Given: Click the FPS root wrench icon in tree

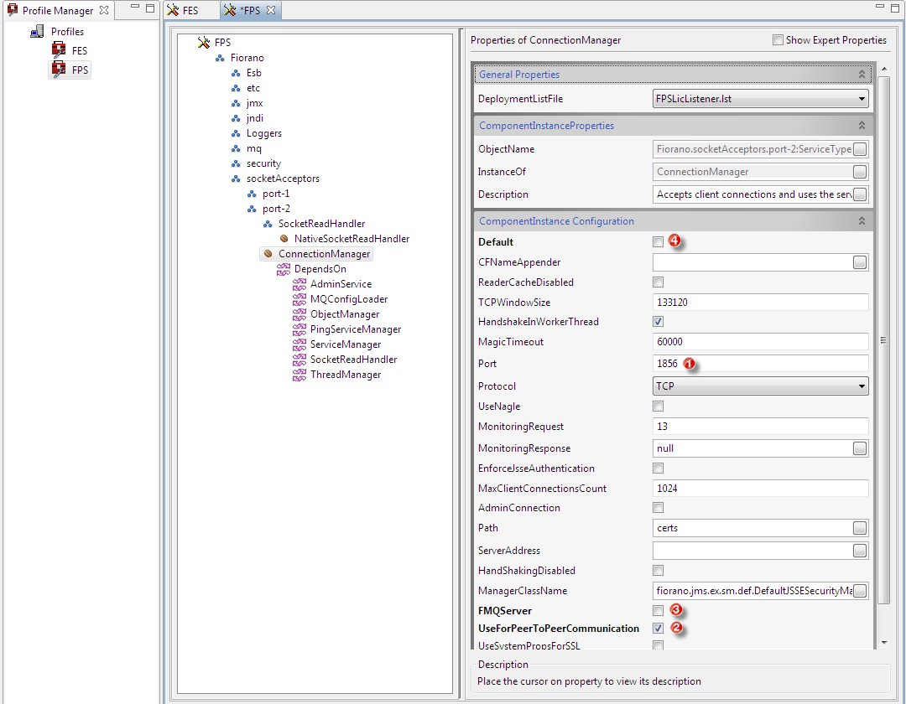Looking at the screenshot, I should [x=203, y=43].
